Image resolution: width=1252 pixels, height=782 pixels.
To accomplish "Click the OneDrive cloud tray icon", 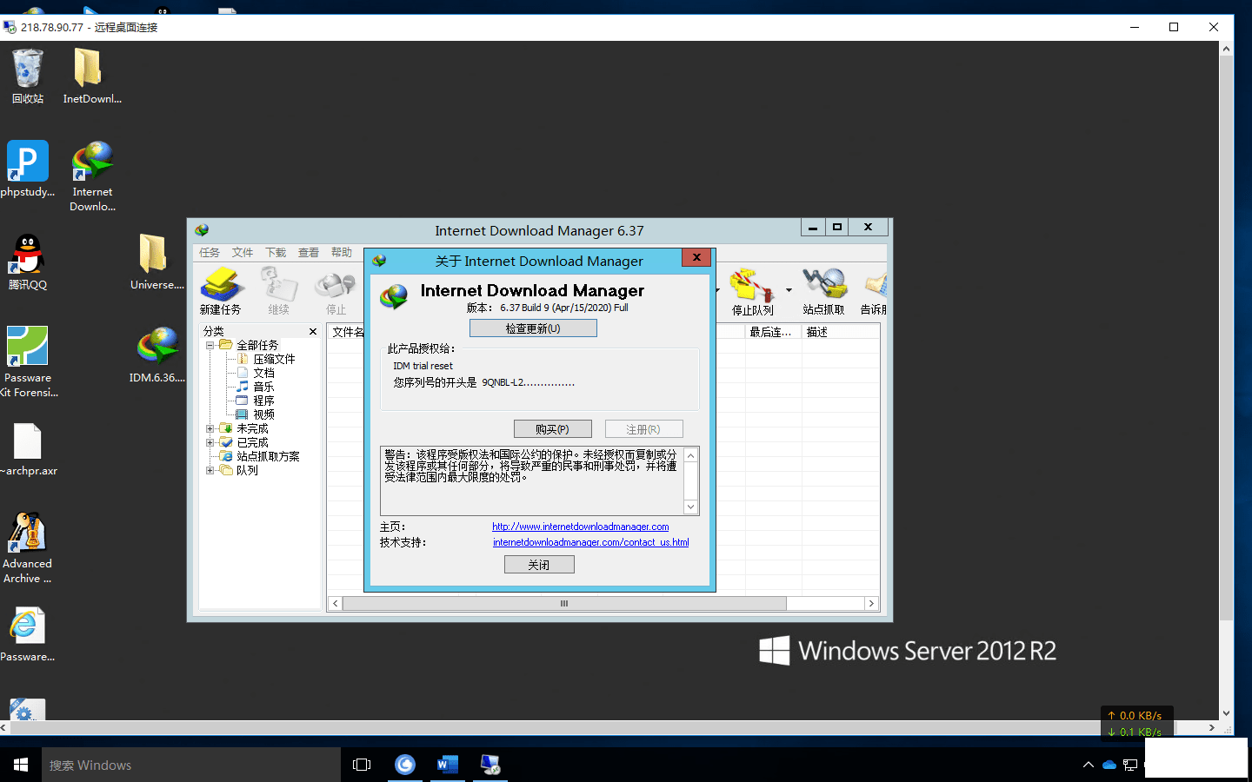I will [1109, 765].
